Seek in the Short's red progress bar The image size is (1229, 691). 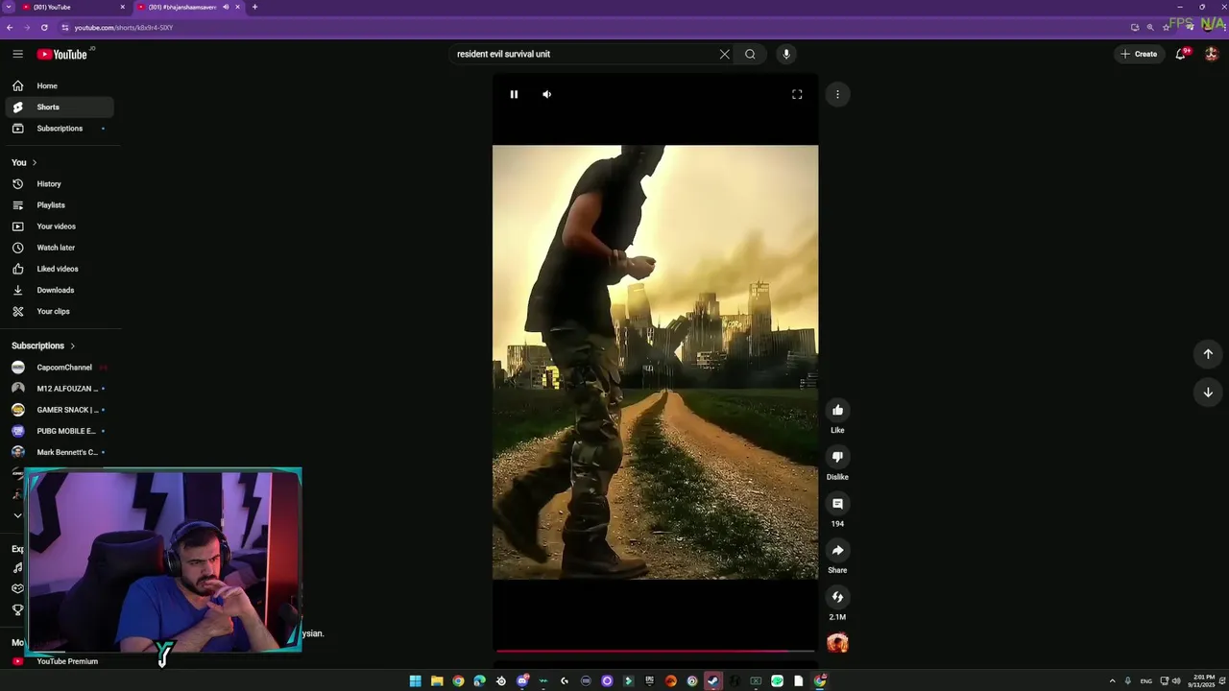655,651
